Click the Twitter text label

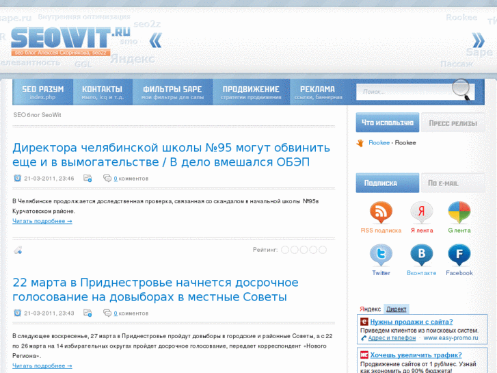point(381,272)
